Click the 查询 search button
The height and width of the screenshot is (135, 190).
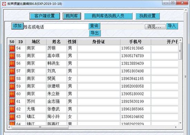tap(94, 26)
